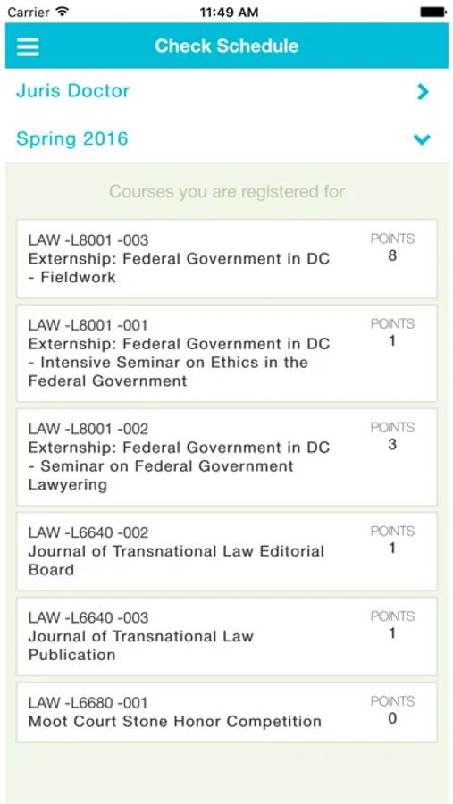Tap the Spring 2016 term label
This screenshot has width=453, height=804.
click(72, 139)
